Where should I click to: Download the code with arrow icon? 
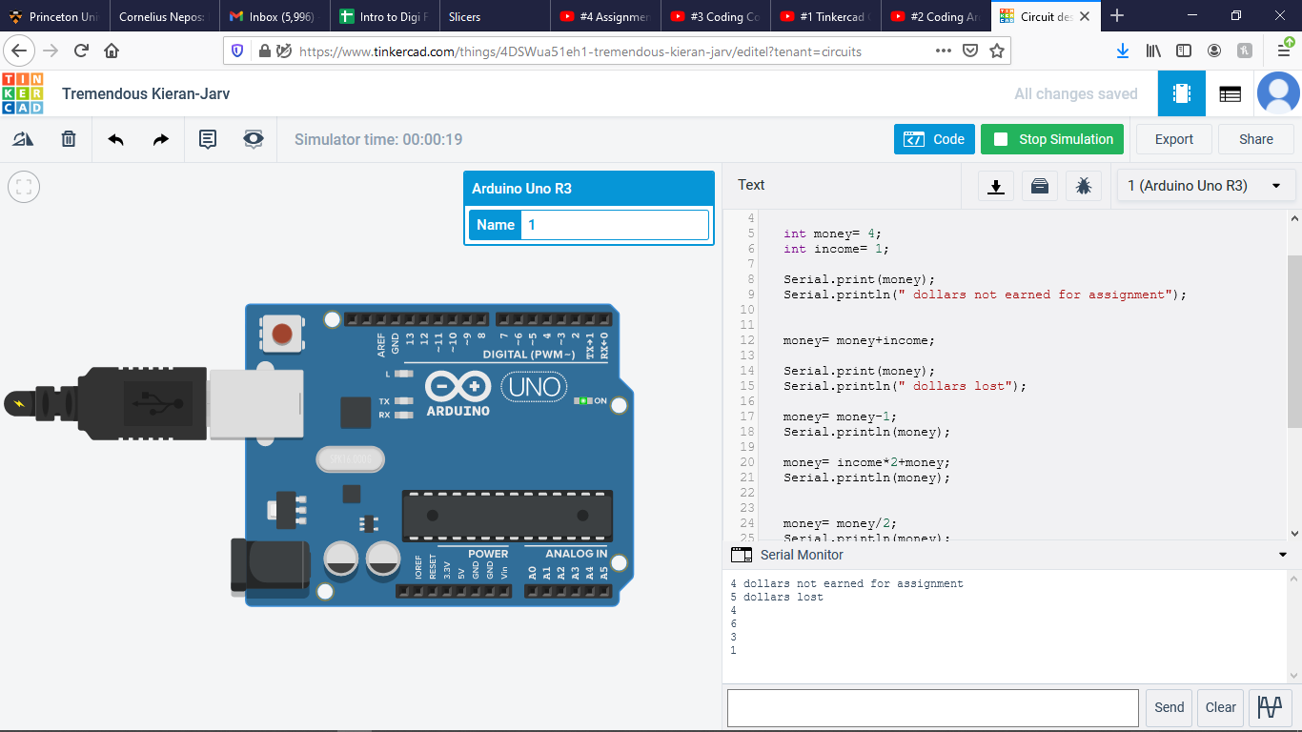pos(996,186)
